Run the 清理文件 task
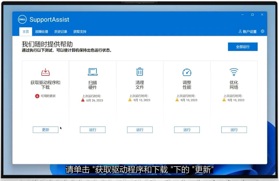This screenshot has height=181, width=279. [140, 130]
